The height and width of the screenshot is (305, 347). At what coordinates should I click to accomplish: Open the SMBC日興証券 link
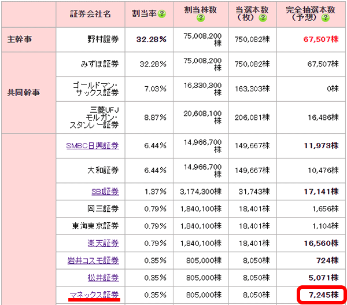coord(93,146)
